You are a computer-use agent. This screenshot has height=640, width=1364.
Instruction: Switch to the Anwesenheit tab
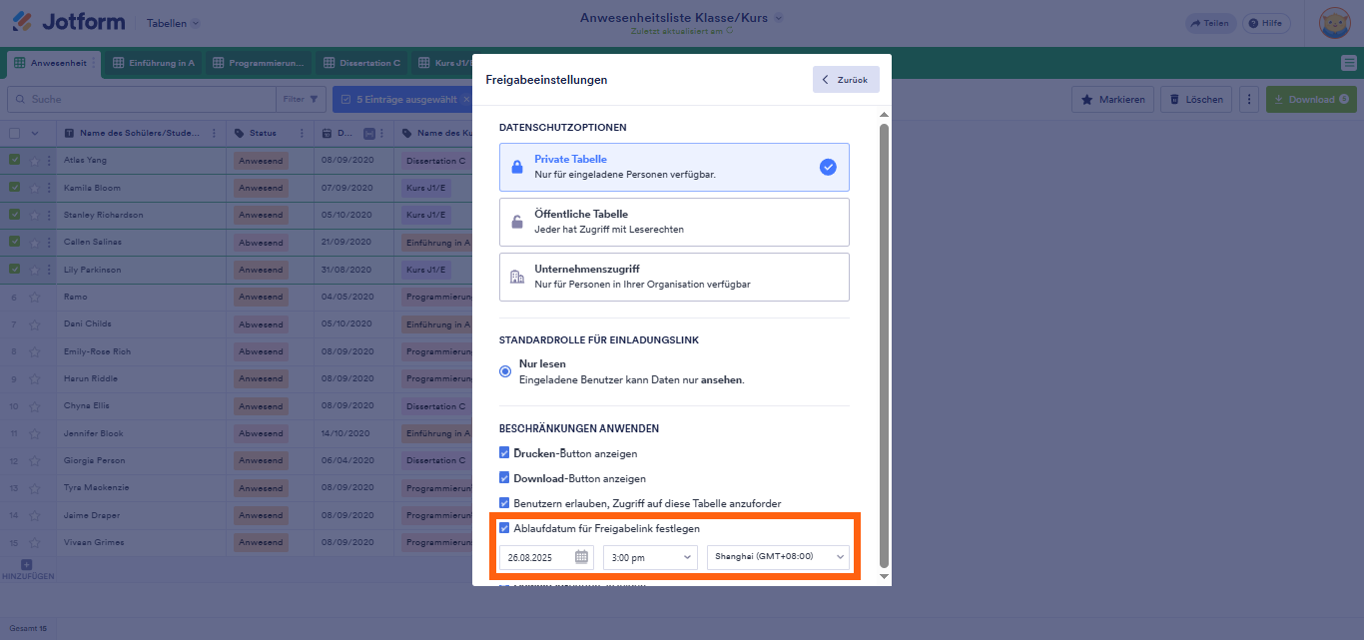point(52,63)
